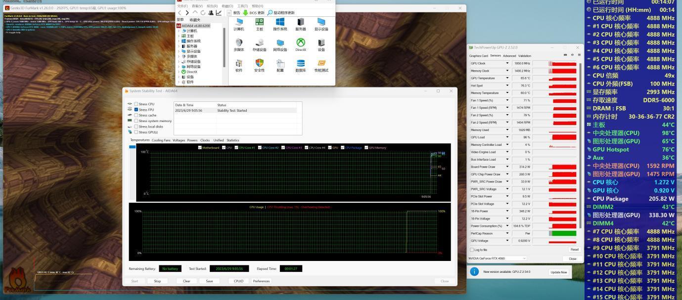Image resolution: width=682 pixels, height=300 pixels.
Task: Uncheck the Stress FPU checkbox
Action: pyautogui.click(x=136, y=110)
